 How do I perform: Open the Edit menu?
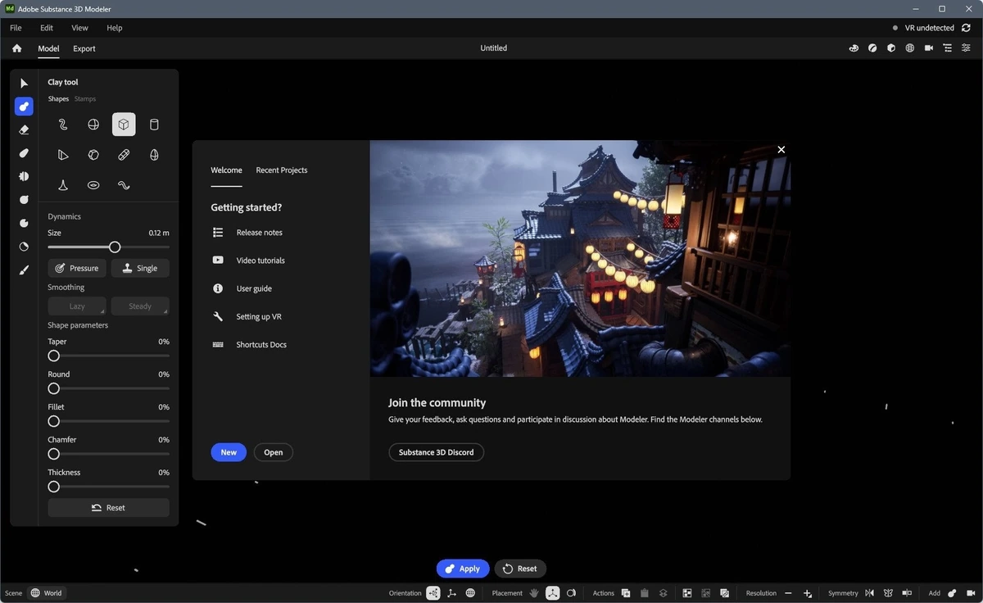click(x=47, y=28)
